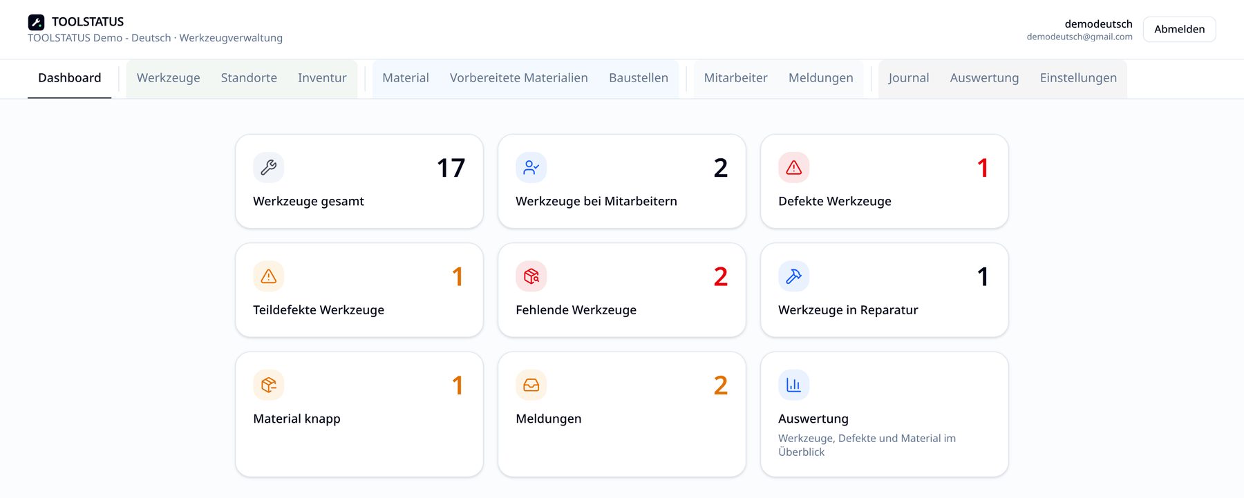1244x498 pixels.
Task: Open the Werkzeuge gesamt card label
Action: pos(308,201)
